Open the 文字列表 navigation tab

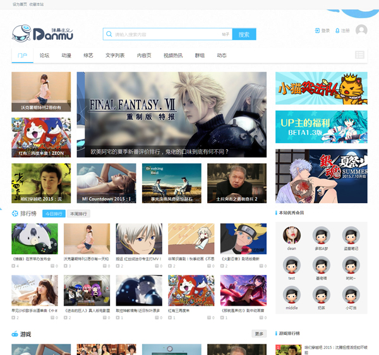(x=115, y=56)
